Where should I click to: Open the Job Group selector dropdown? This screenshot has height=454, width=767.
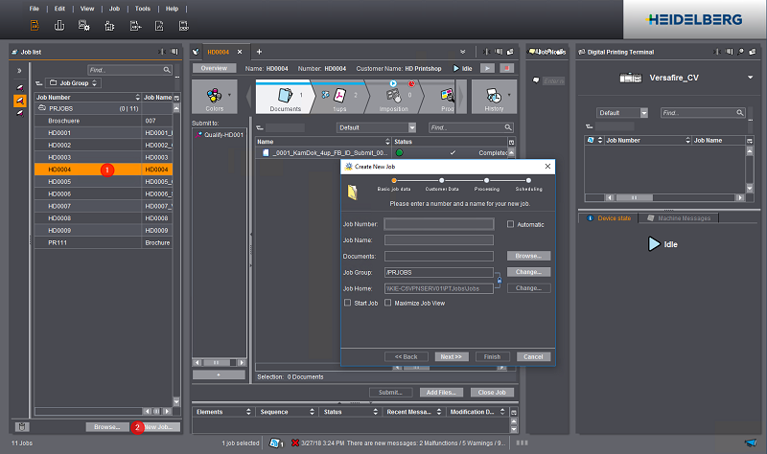(72, 83)
